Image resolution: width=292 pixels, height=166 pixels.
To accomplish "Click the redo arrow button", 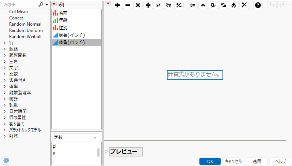I will pos(282,5).
